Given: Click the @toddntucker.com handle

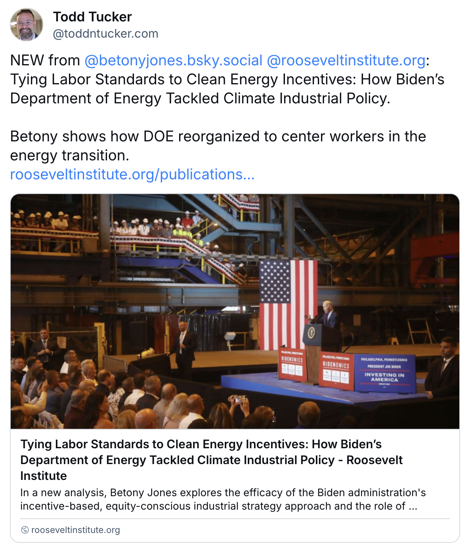Looking at the screenshot, I should (105, 34).
